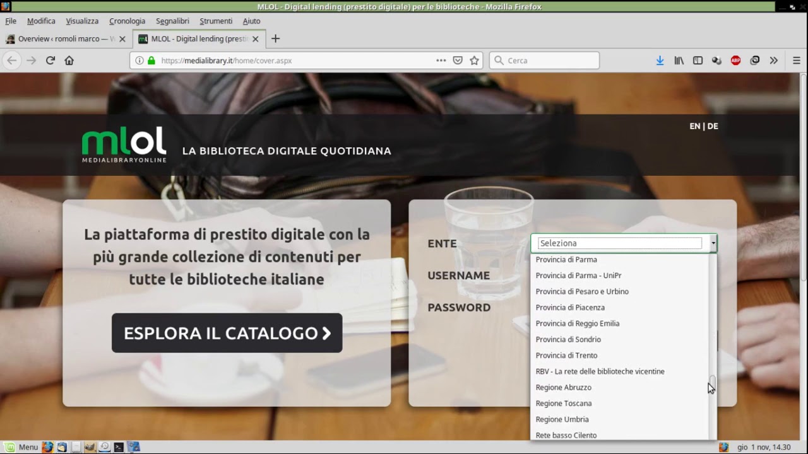Image resolution: width=808 pixels, height=454 pixels.
Task: Switch site language to EN
Action: [x=695, y=126]
